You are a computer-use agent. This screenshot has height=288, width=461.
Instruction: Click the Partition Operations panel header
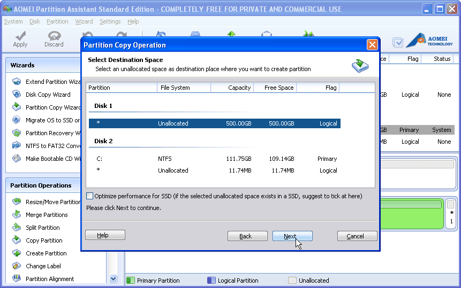[43, 185]
